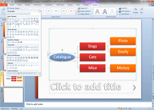Select the right arrow in Block Arrows
154x110 pixels.
coord(8,32)
